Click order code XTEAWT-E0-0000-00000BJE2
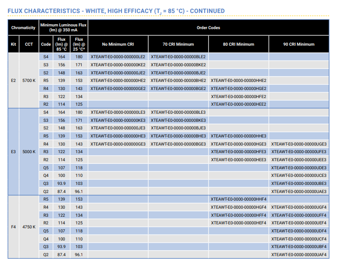The image size is (339, 270). coord(178,73)
